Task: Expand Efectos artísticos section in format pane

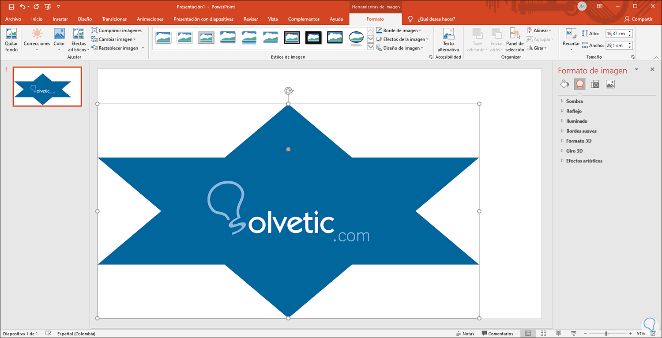Action: pos(583,161)
